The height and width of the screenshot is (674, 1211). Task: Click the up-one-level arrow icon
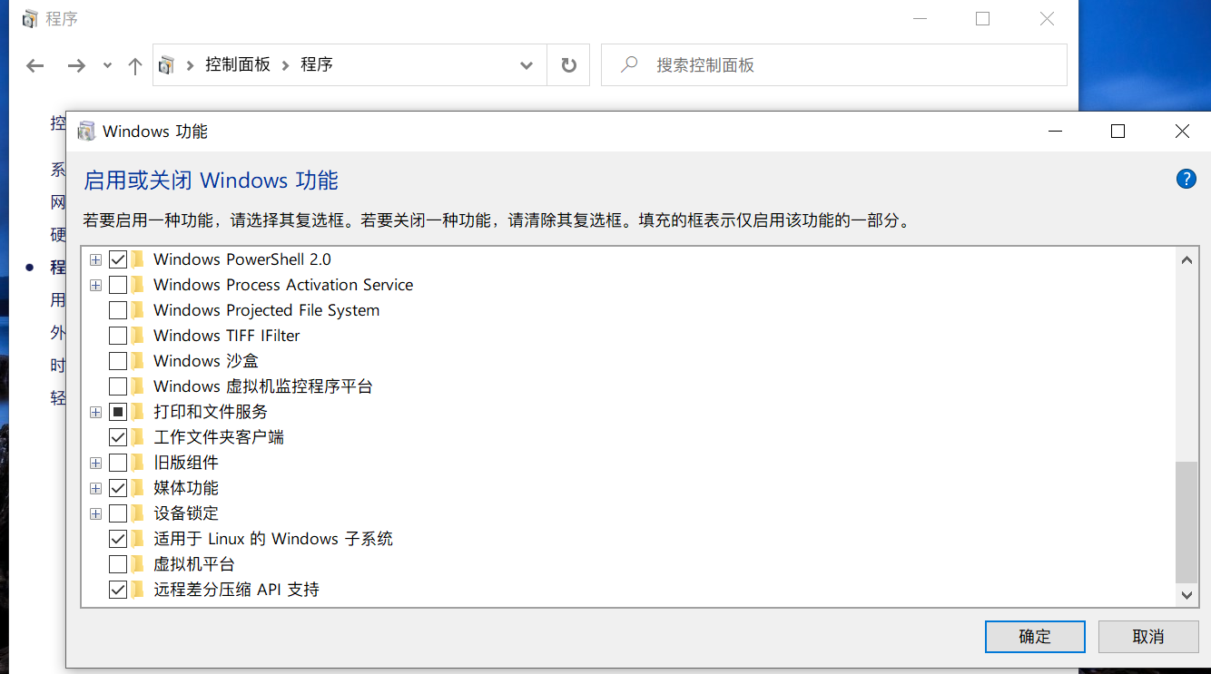pos(135,65)
